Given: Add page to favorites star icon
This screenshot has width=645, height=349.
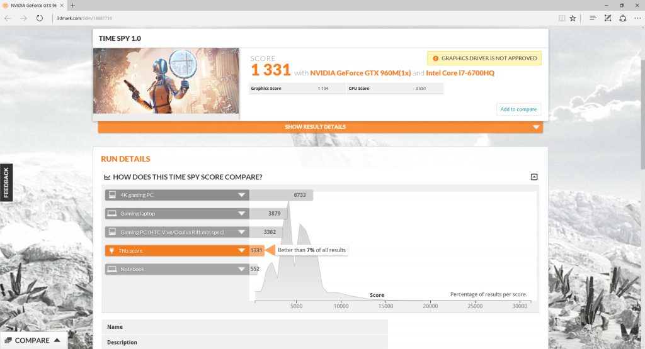Looking at the screenshot, I should point(573,18).
